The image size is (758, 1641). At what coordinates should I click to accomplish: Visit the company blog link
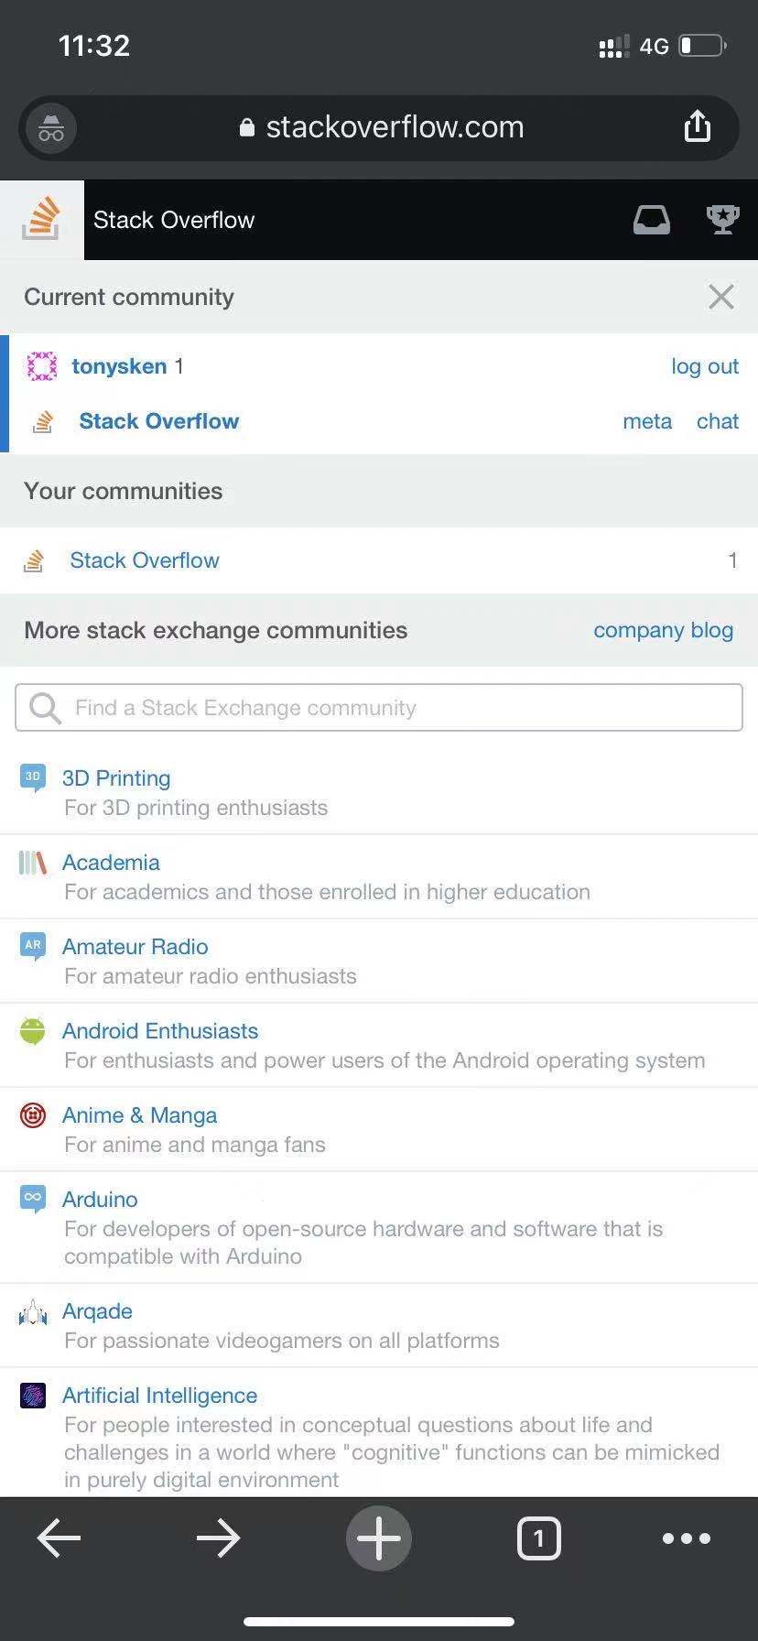click(x=663, y=630)
